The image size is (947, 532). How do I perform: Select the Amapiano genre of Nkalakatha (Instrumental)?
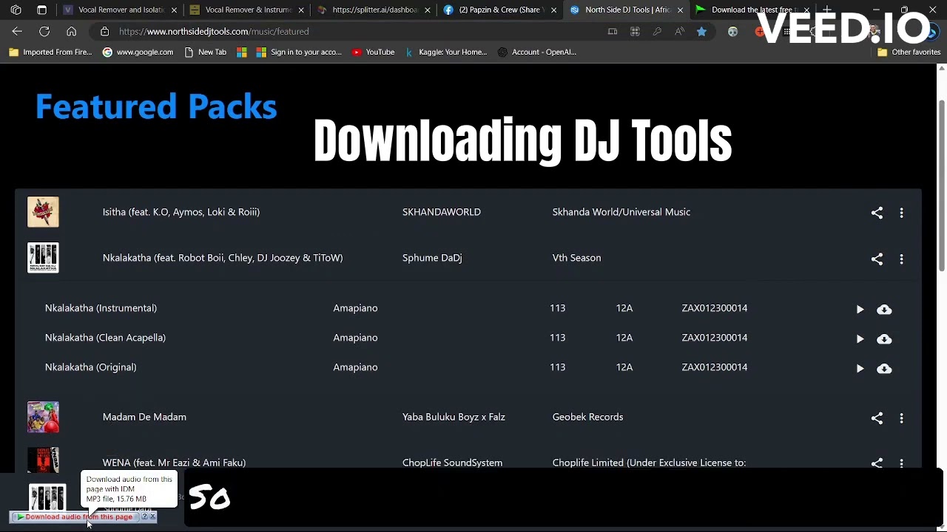pos(355,308)
